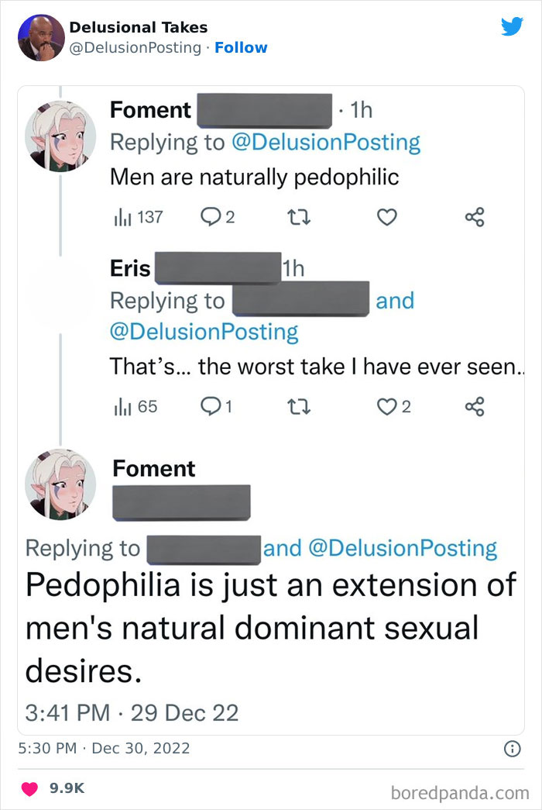
Task: Click the Delusional Takes profile picture
Action: tap(40, 36)
